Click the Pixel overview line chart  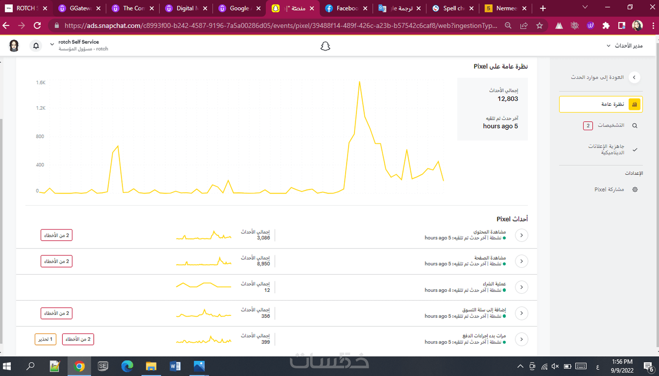coord(240,138)
